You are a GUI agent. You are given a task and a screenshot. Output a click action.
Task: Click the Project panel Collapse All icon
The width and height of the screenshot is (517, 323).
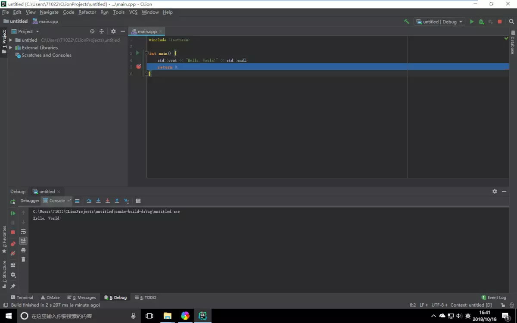(x=102, y=31)
